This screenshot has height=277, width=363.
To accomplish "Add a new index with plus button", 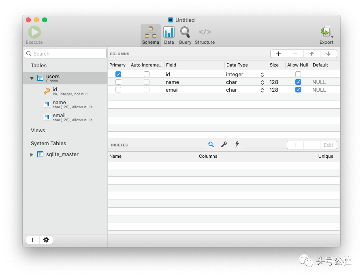I will click(295, 145).
